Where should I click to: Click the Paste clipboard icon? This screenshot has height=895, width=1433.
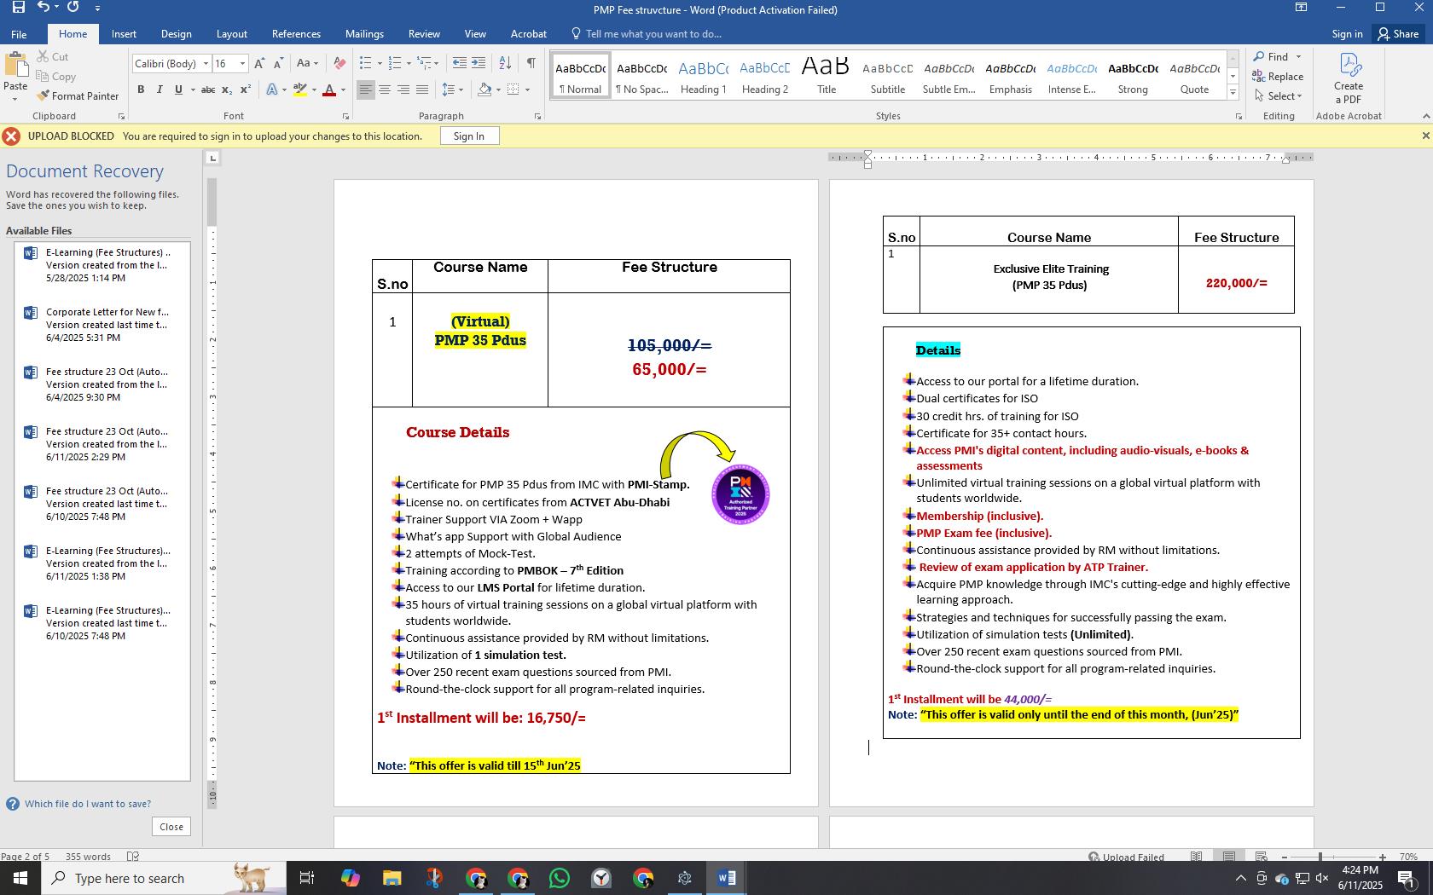(x=15, y=66)
